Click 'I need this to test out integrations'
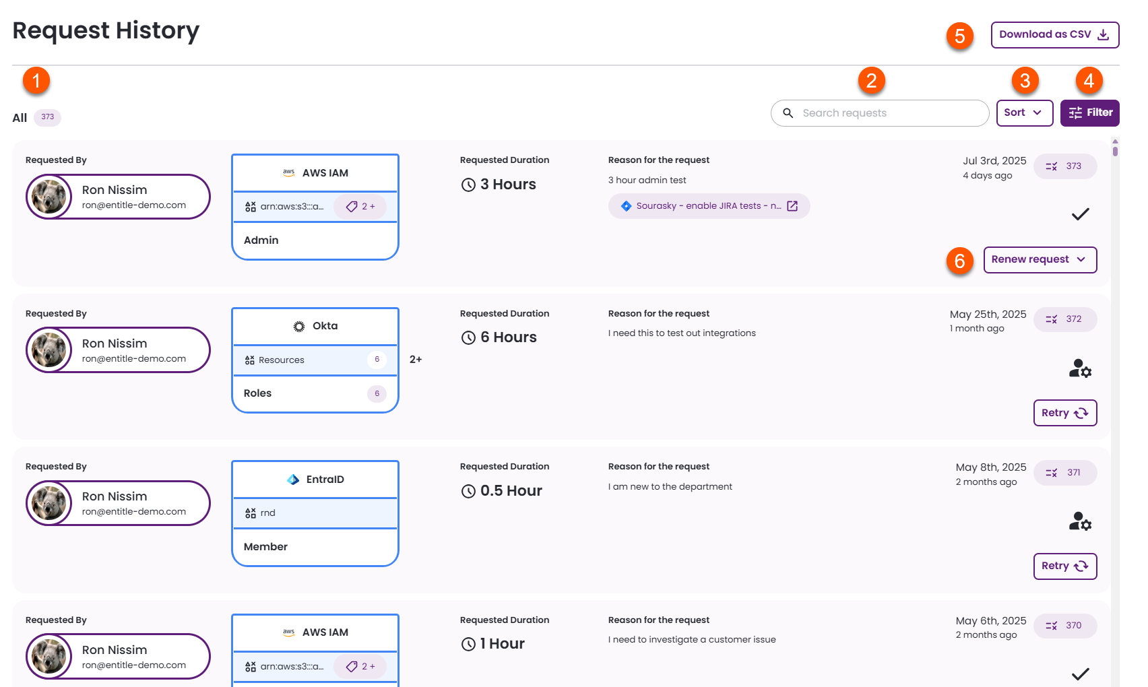Image resolution: width=1148 pixels, height=687 pixels. click(x=682, y=333)
